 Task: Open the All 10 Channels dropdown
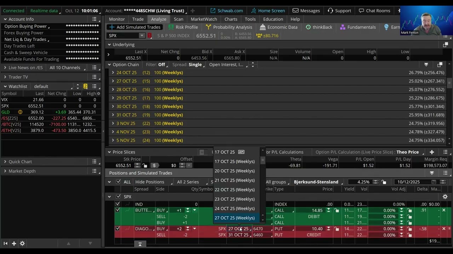[67, 67]
